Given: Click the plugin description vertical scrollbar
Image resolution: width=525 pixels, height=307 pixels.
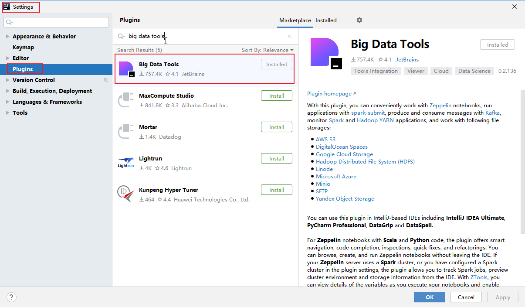Looking at the screenshot, I should click(523, 161).
